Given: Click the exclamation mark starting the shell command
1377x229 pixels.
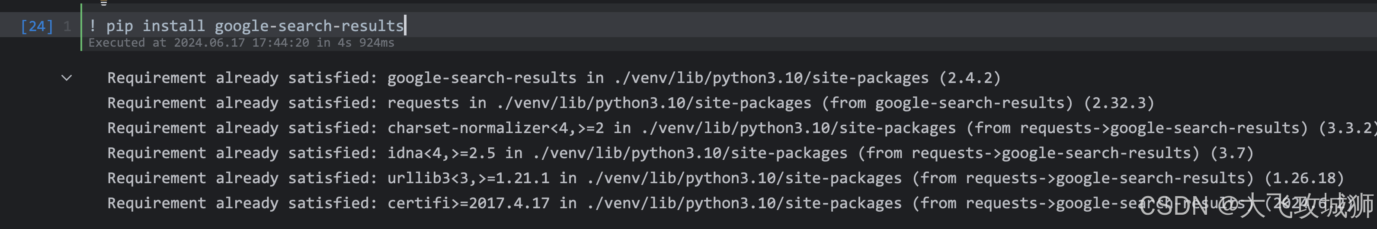Looking at the screenshot, I should tap(93, 25).
